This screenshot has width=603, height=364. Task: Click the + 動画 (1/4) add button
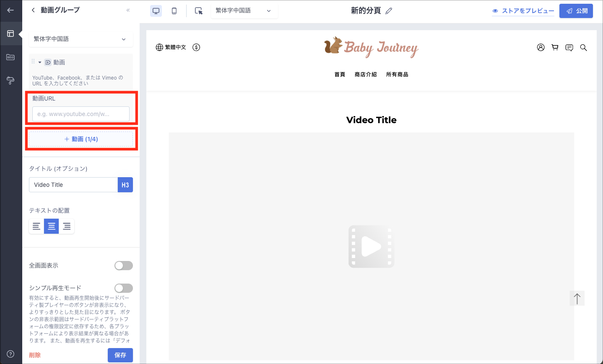pos(81,139)
